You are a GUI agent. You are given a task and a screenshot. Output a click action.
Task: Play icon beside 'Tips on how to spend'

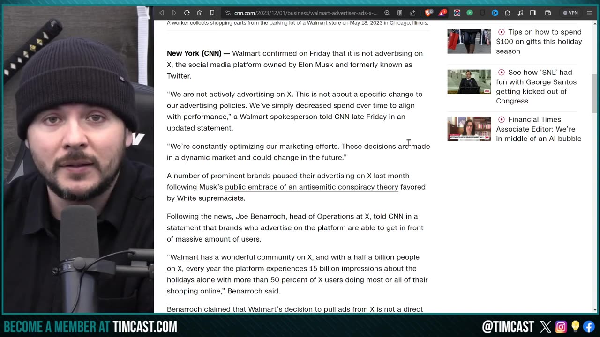tap(501, 32)
